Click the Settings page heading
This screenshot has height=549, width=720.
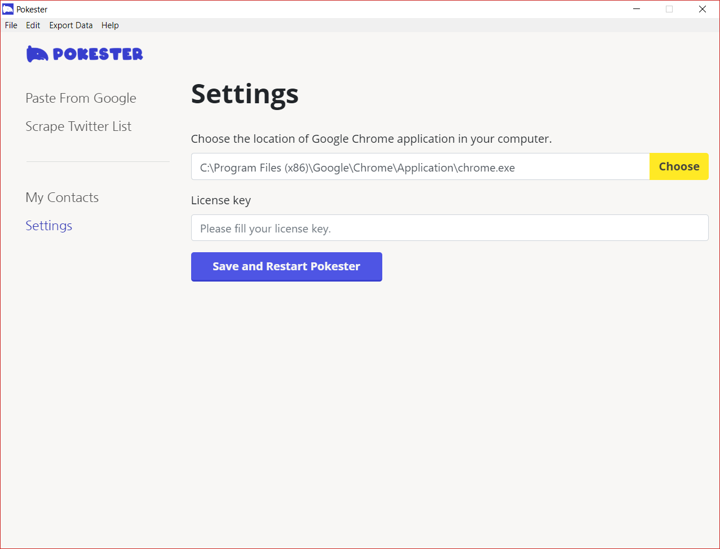245,94
